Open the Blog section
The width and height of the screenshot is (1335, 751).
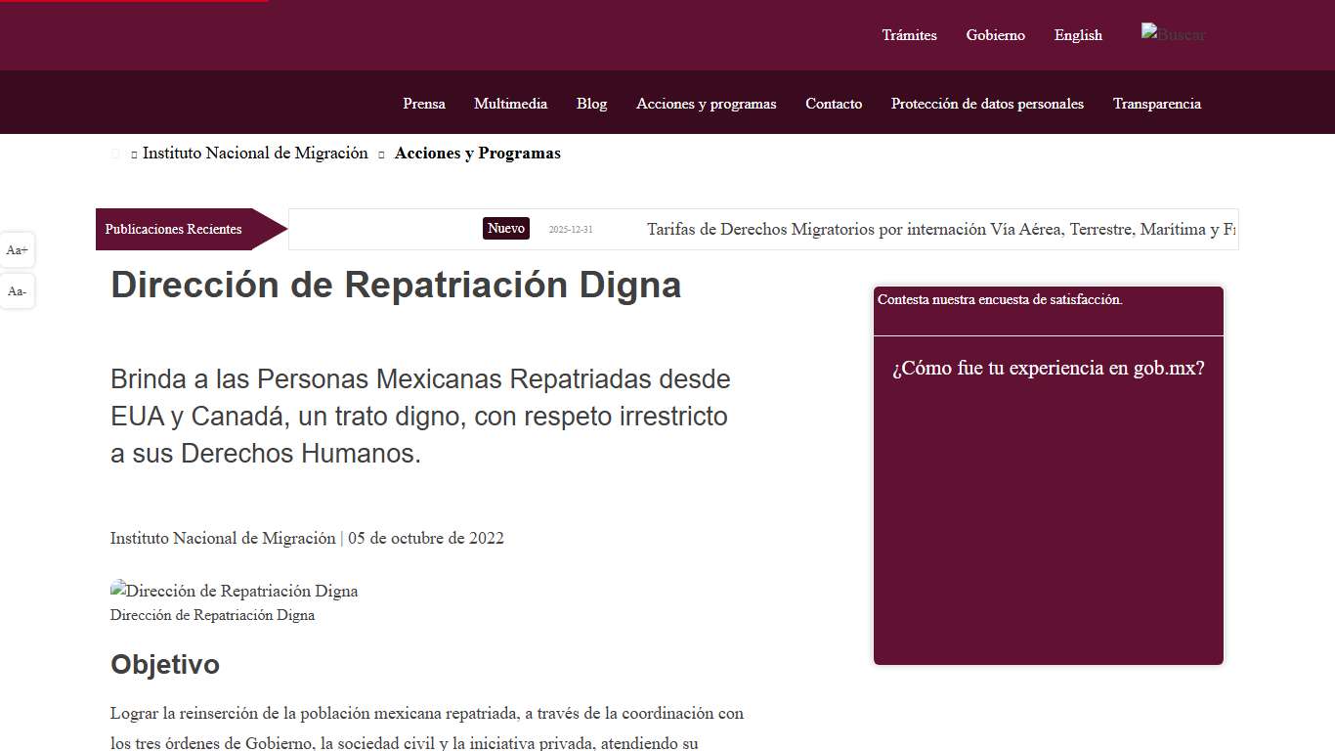coord(591,104)
